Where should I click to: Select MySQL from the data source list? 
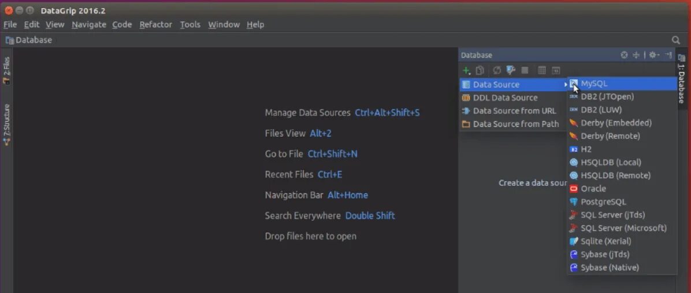(x=622, y=84)
